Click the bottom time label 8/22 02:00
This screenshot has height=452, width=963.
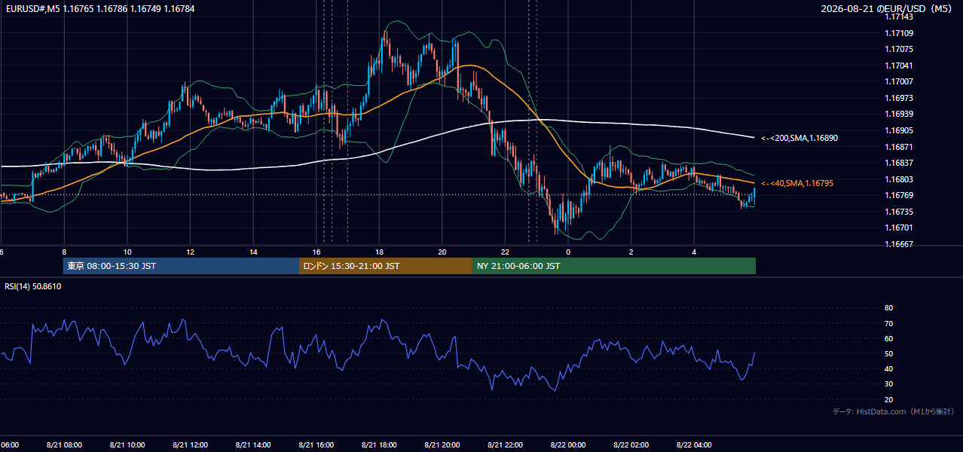(631, 445)
